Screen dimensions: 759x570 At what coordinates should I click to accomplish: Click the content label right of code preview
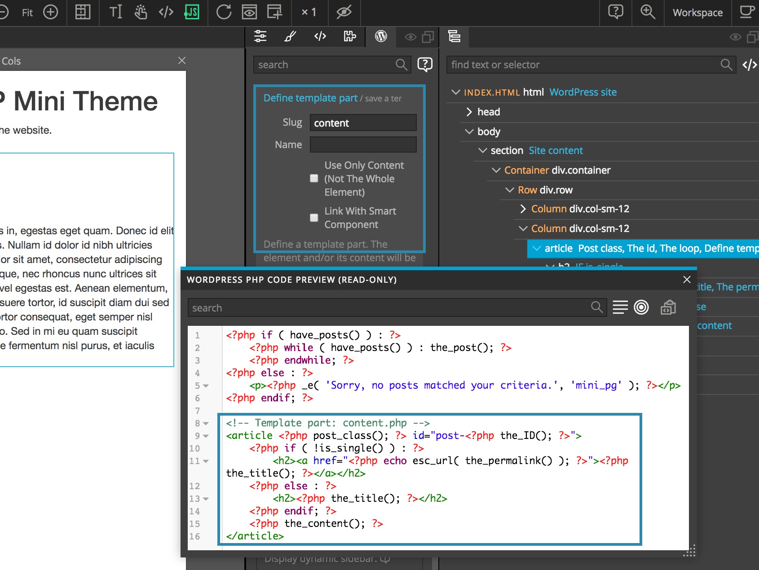coord(714,325)
